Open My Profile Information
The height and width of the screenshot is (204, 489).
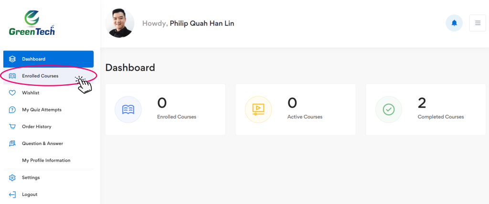pyautogui.click(x=46, y=161)
